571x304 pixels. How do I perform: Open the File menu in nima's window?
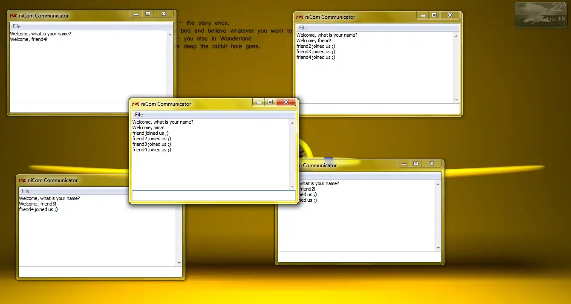(139, 115)
